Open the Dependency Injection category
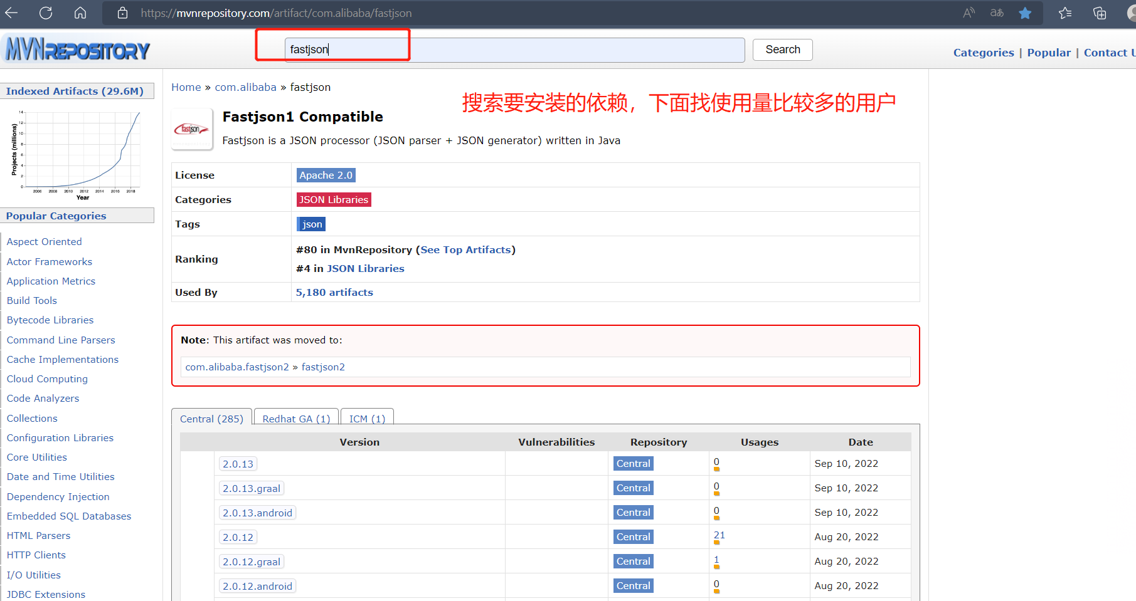 (x=58, y=496)
